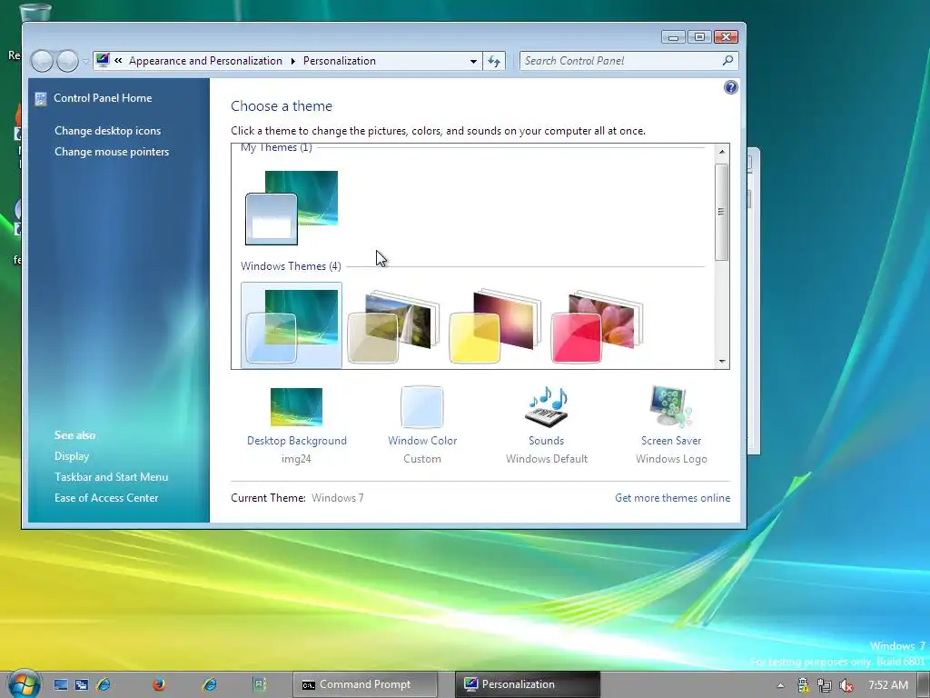Switch to Command Prompt taskbar button

point(364,684)
